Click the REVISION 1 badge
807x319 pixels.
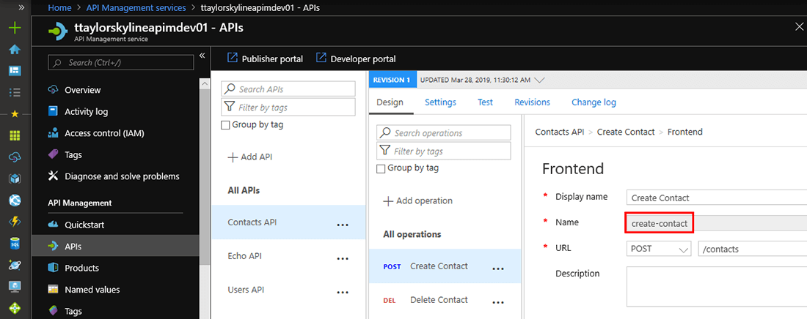[391, 80]
